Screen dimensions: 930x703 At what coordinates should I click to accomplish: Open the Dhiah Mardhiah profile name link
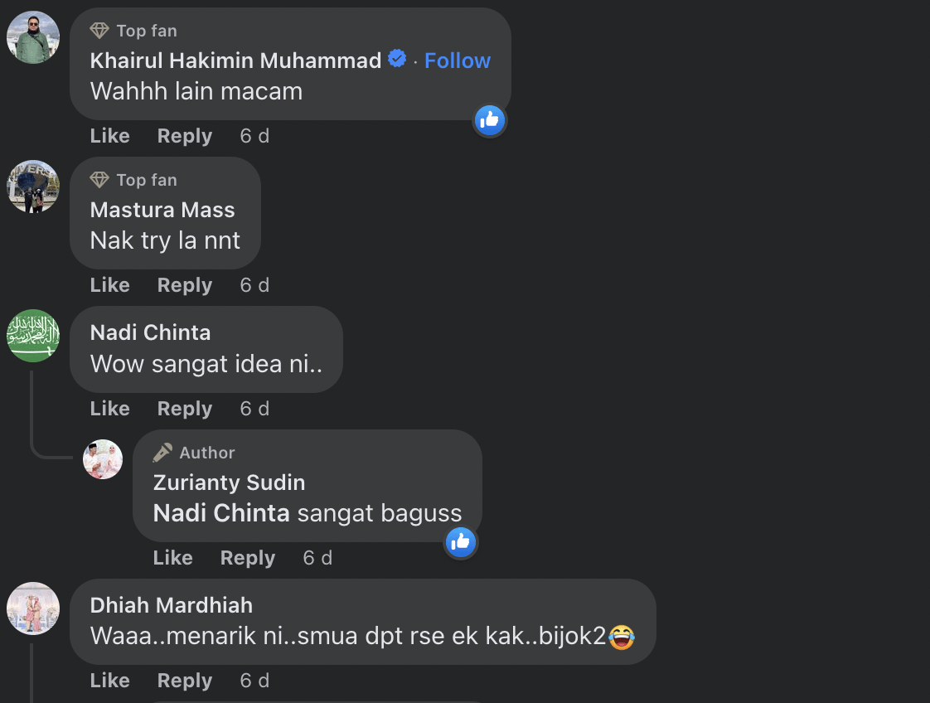coord(171,605)
